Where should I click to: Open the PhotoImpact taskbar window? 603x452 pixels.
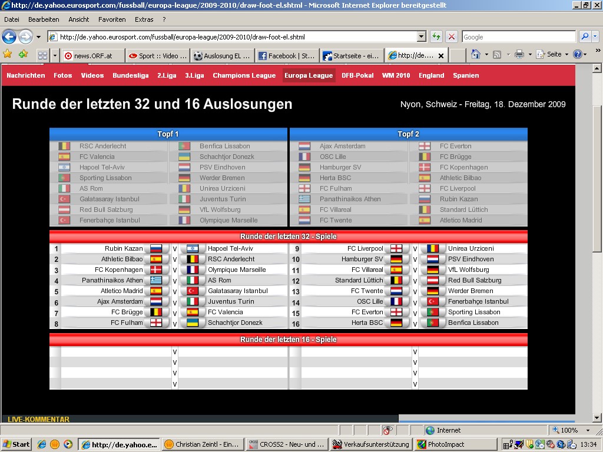(x=455, y=444)
